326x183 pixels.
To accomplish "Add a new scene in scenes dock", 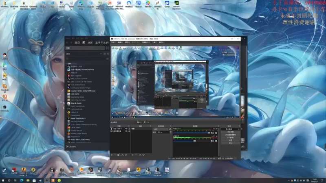I will click(x=133, y=155).
